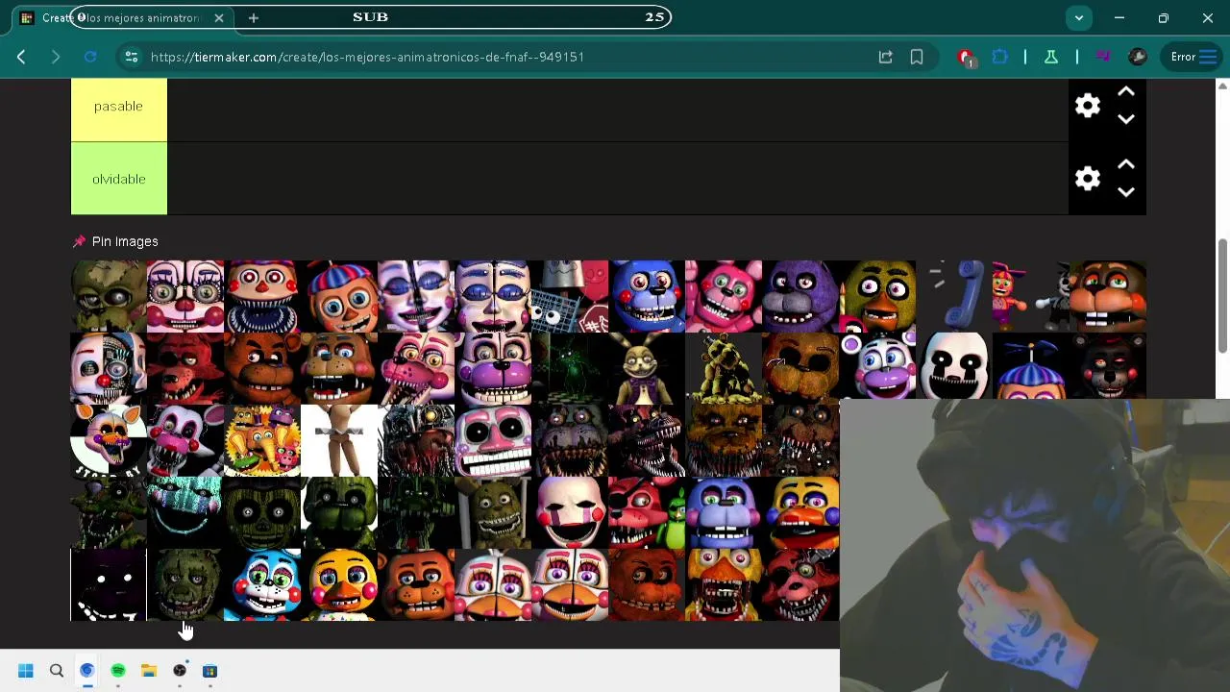Open the Windows Start menu
1230x692 pixels.
[26, 671]
